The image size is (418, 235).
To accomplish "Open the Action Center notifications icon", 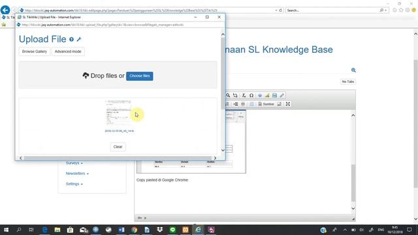I will click(410, 230).
